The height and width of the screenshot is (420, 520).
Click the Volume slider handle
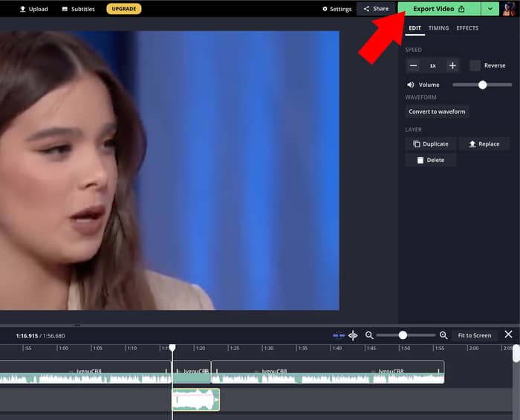coord(482,85)
